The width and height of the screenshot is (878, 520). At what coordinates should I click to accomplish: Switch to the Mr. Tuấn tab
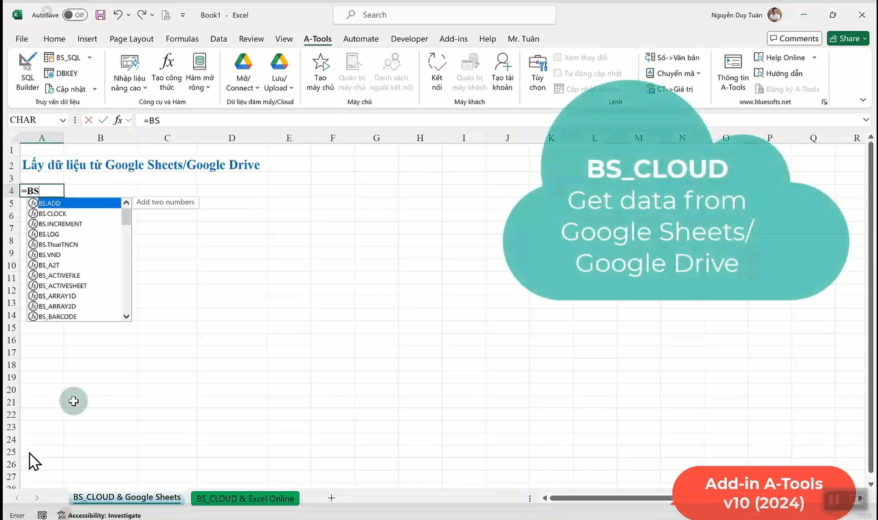(x=524, y=39)
